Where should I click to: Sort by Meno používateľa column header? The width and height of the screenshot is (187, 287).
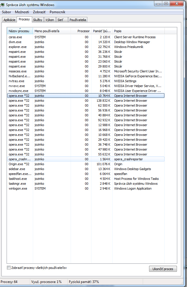(x=52, y=31)
